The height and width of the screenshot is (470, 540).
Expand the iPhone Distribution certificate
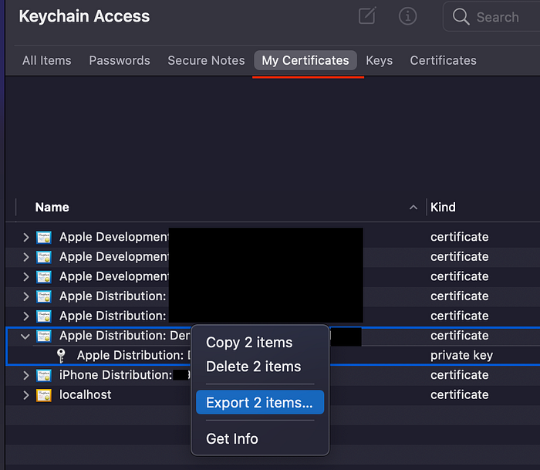(25, 375)
